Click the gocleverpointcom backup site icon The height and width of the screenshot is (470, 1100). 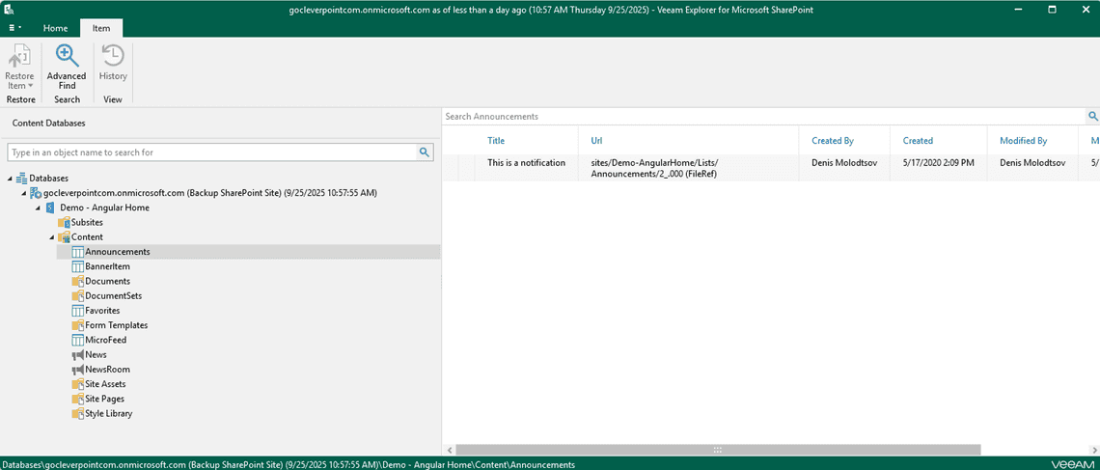[x=36, y=193]
